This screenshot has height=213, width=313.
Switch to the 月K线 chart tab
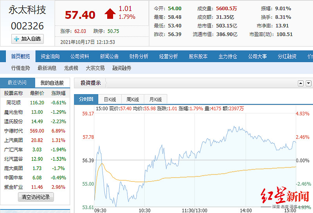coord(155,99)
